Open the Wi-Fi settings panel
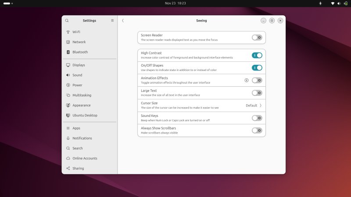The height and width of the screenshot is (197, 351). [90, 32]
